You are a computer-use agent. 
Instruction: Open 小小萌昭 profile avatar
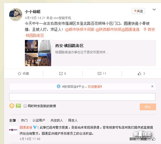click(x=16, y=14)
